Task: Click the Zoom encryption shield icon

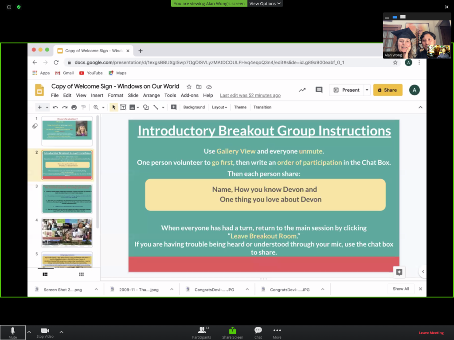Action: point(19,7)
